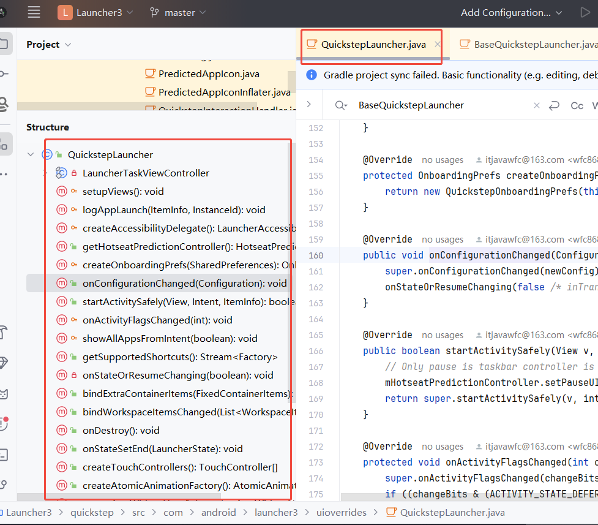Open the Project tool window sidebar icon

(x=4, y=43)
